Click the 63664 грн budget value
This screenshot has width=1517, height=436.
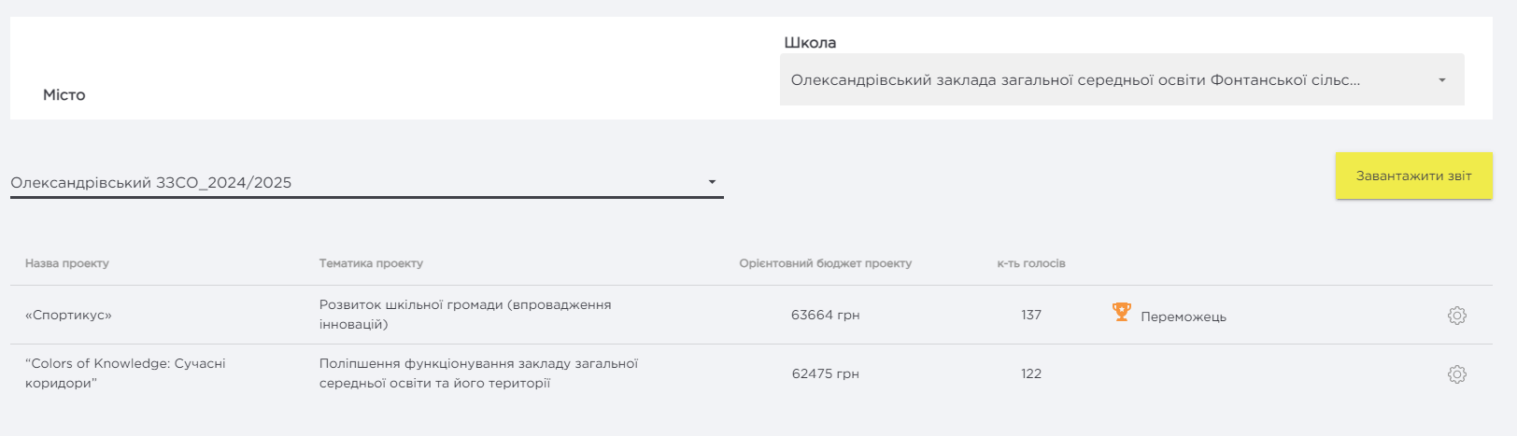(x=825, y=316)
